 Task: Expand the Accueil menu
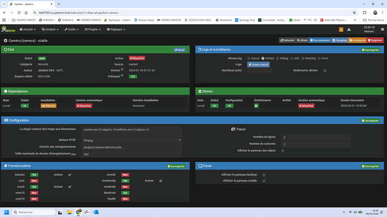(x=27, y=29)
